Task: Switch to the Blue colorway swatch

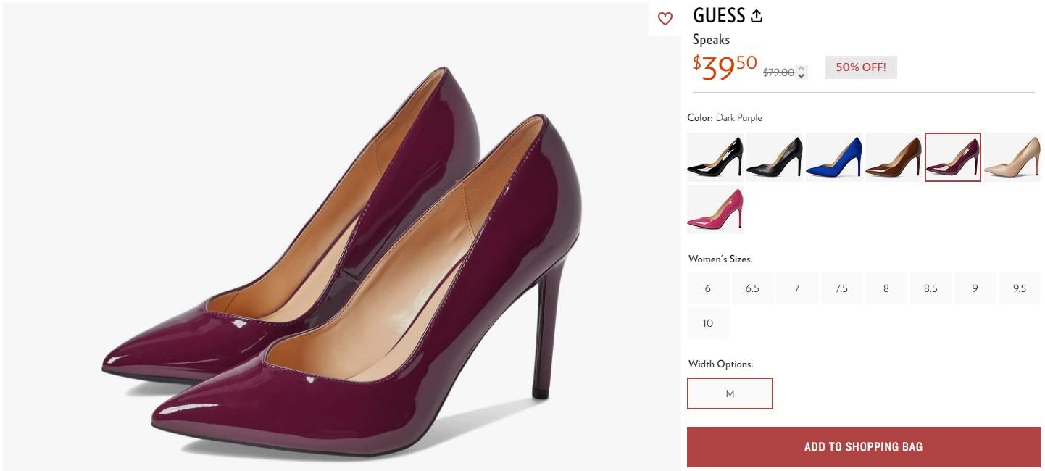Action: [833, 157]
